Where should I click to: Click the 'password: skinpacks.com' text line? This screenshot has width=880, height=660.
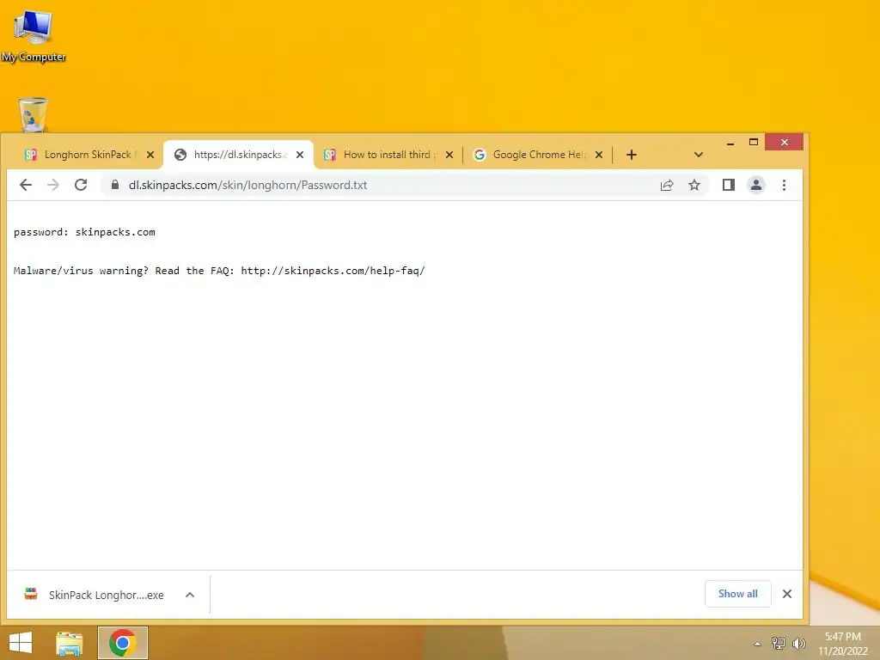click(x=84, y=232)
